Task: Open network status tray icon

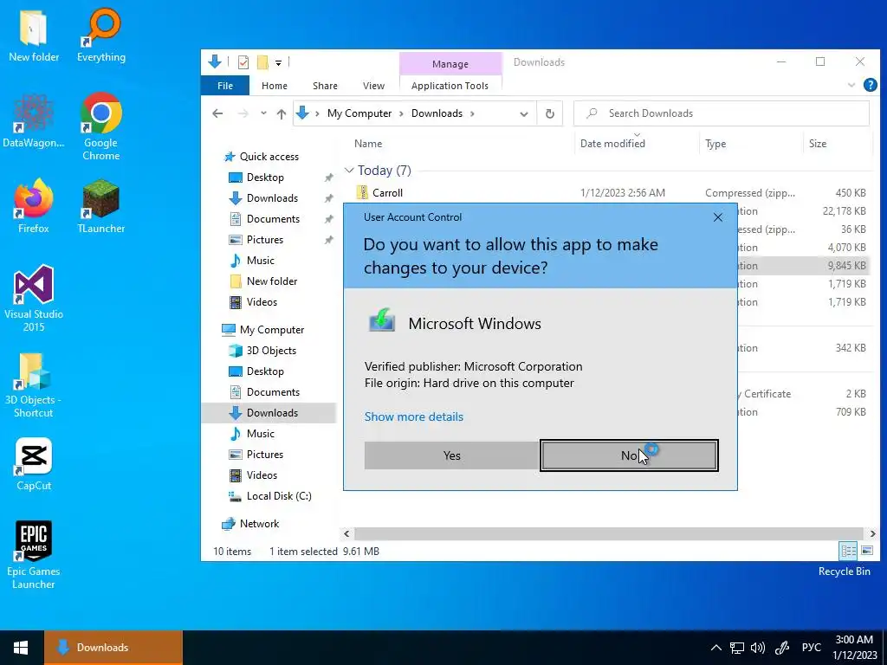Action: pyautogui.click(x=736, y=648)
